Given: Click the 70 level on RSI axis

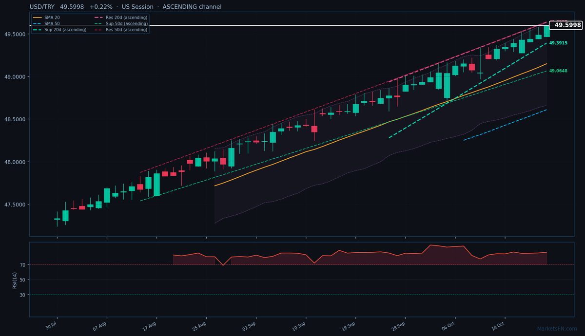Looking at the screenshot, I should (22, 265).
